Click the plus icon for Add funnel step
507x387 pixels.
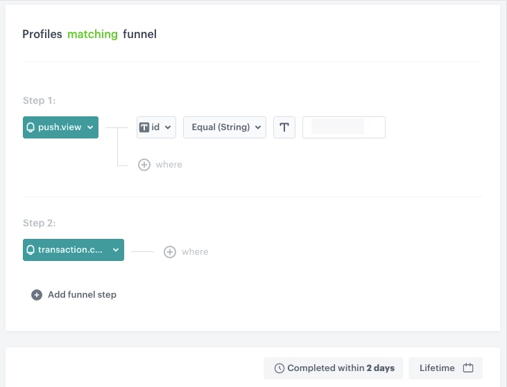point(37,295)
